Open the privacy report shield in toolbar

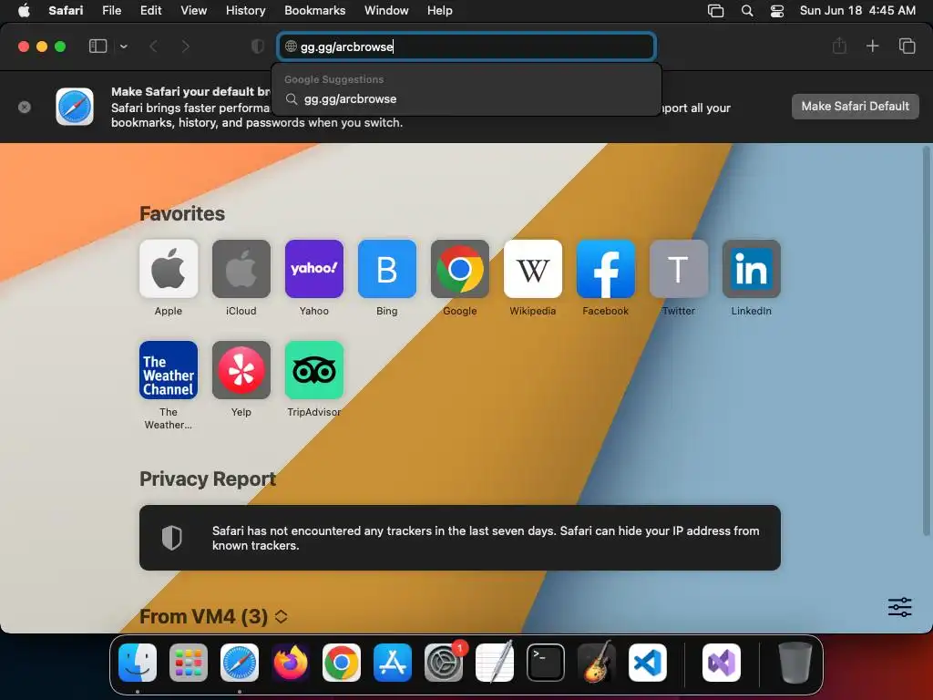pyautogui.click(x=258, y=46)
